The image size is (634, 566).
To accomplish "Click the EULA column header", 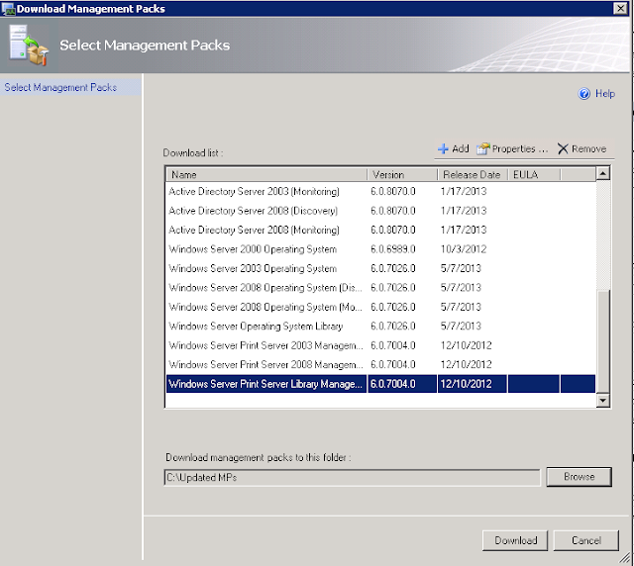I will 534,174.
